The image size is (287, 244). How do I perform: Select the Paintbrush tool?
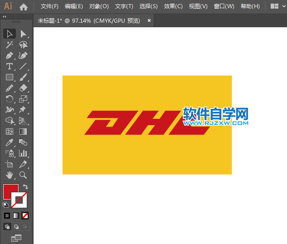pos(23,77)
